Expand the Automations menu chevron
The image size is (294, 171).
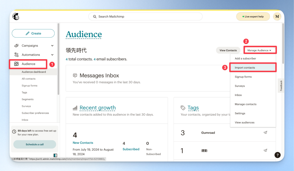[x=52, y=55]
